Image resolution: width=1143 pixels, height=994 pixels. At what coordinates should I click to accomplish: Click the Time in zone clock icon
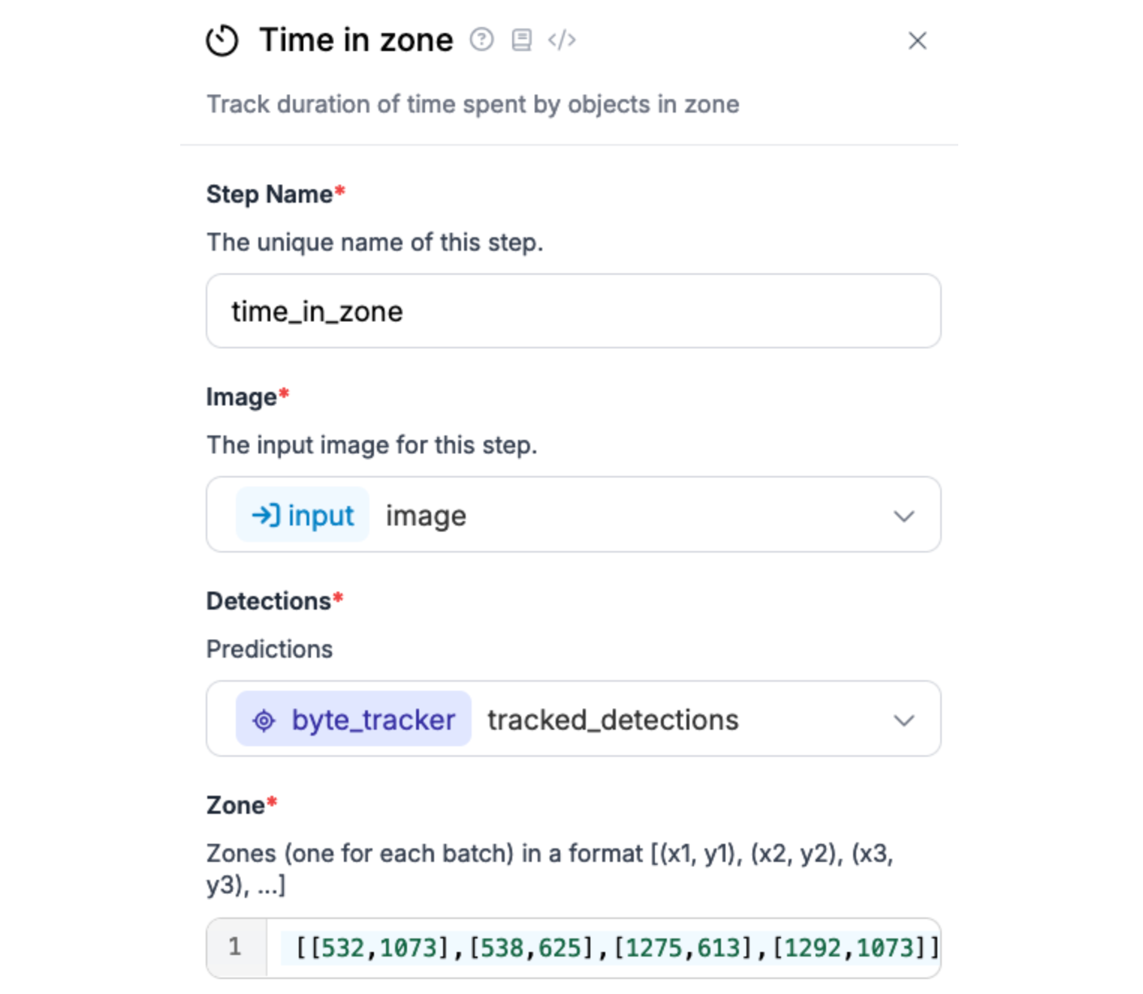[222, 41]
